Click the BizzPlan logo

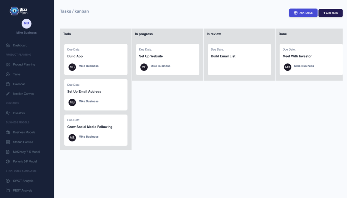tap(19, 11)
